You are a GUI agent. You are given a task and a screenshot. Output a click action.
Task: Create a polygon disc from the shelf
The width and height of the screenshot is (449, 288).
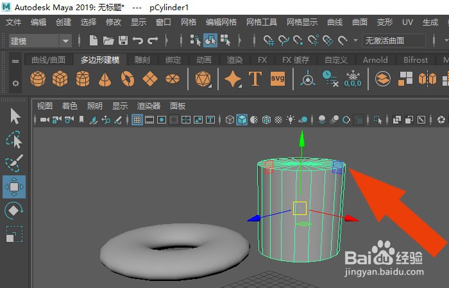pos(173,79)
